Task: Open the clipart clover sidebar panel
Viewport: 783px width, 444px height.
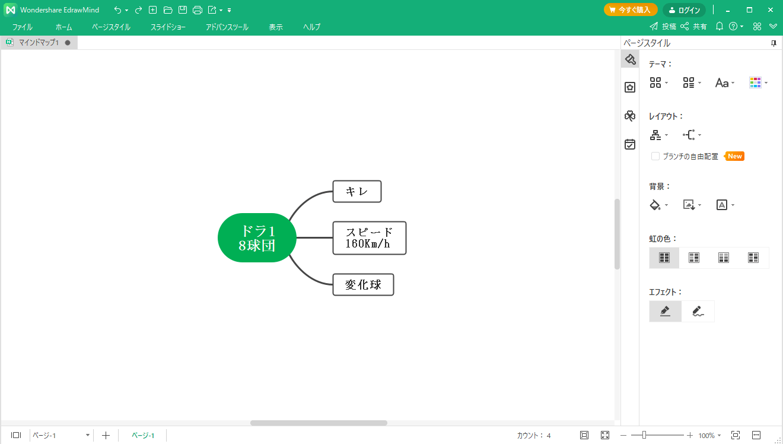Action: [630, 116]
